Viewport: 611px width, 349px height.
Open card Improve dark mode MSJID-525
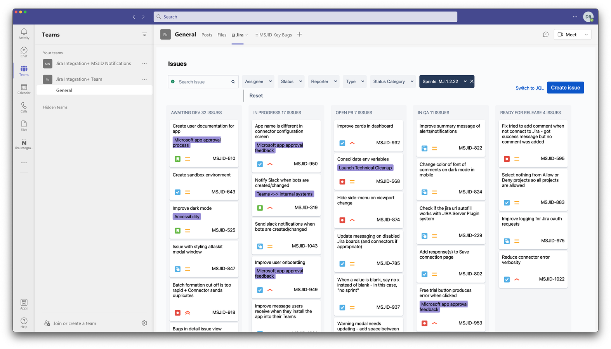pyautogui.click(x=204, y=220)
